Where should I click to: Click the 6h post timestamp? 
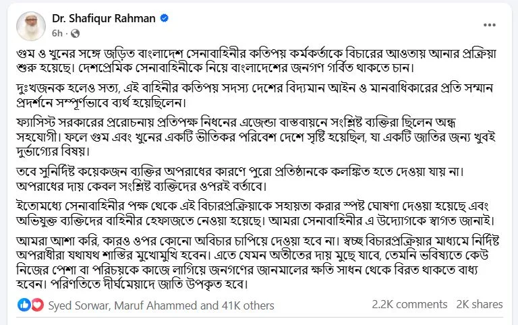[57, 32]
